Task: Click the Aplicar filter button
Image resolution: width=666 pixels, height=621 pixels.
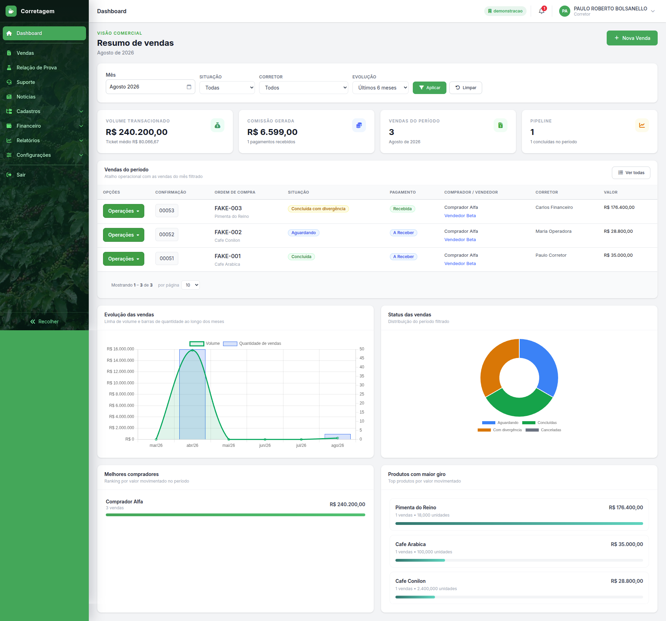Action: pos(429,88)
